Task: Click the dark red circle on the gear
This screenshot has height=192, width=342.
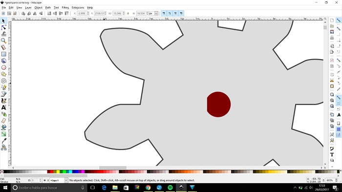Action: pos(219,104)
